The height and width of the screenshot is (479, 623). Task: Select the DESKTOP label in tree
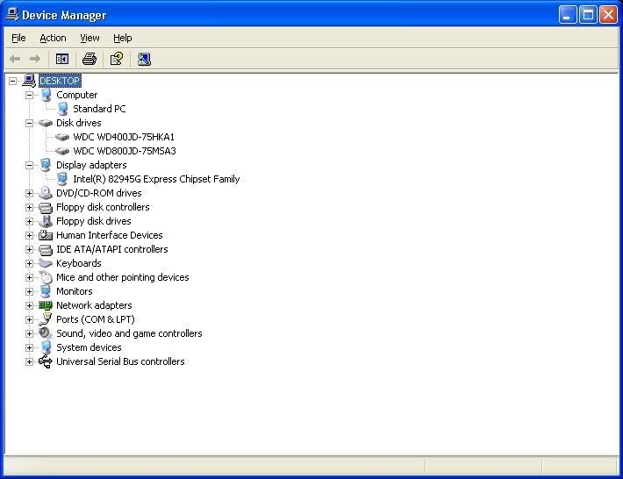[60, 81]
